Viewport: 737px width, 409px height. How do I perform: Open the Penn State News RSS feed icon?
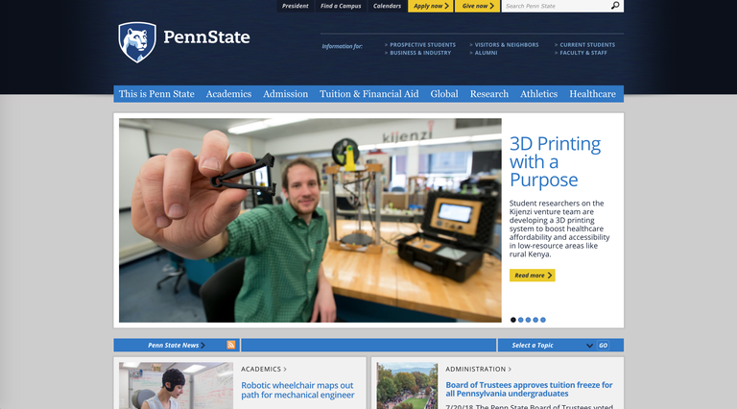[x=230, y=345]
